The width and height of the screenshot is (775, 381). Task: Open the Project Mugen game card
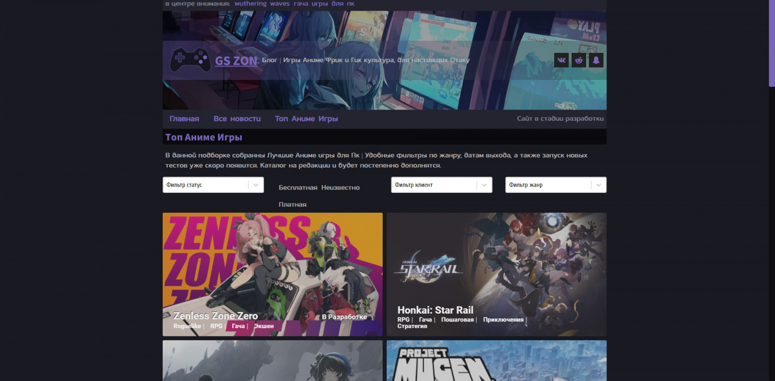tap(496, 361)
